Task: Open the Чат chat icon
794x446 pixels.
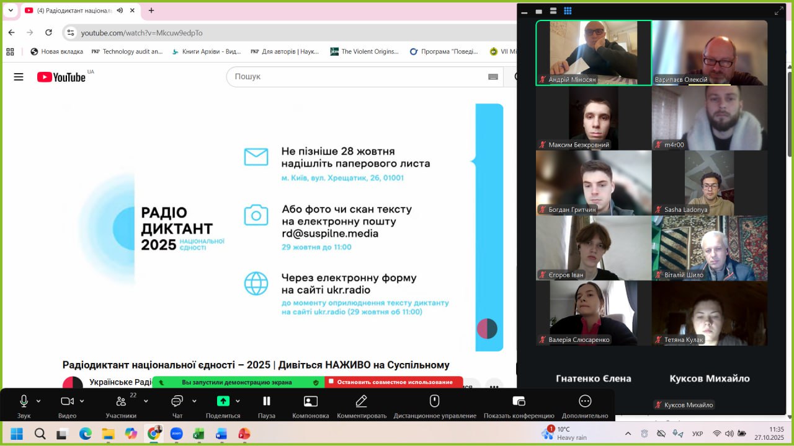Action: click(x=177, y=401)
